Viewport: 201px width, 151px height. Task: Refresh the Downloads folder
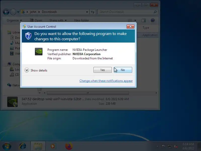[x=93, y=12]
